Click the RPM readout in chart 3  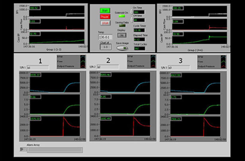pos(176,75)
